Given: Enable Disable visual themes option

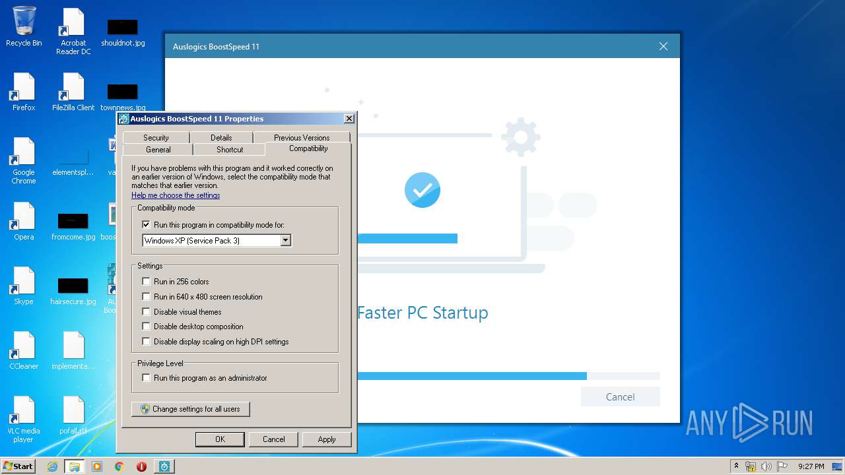Looking at the screenshot, I should (x=147, y=312).
